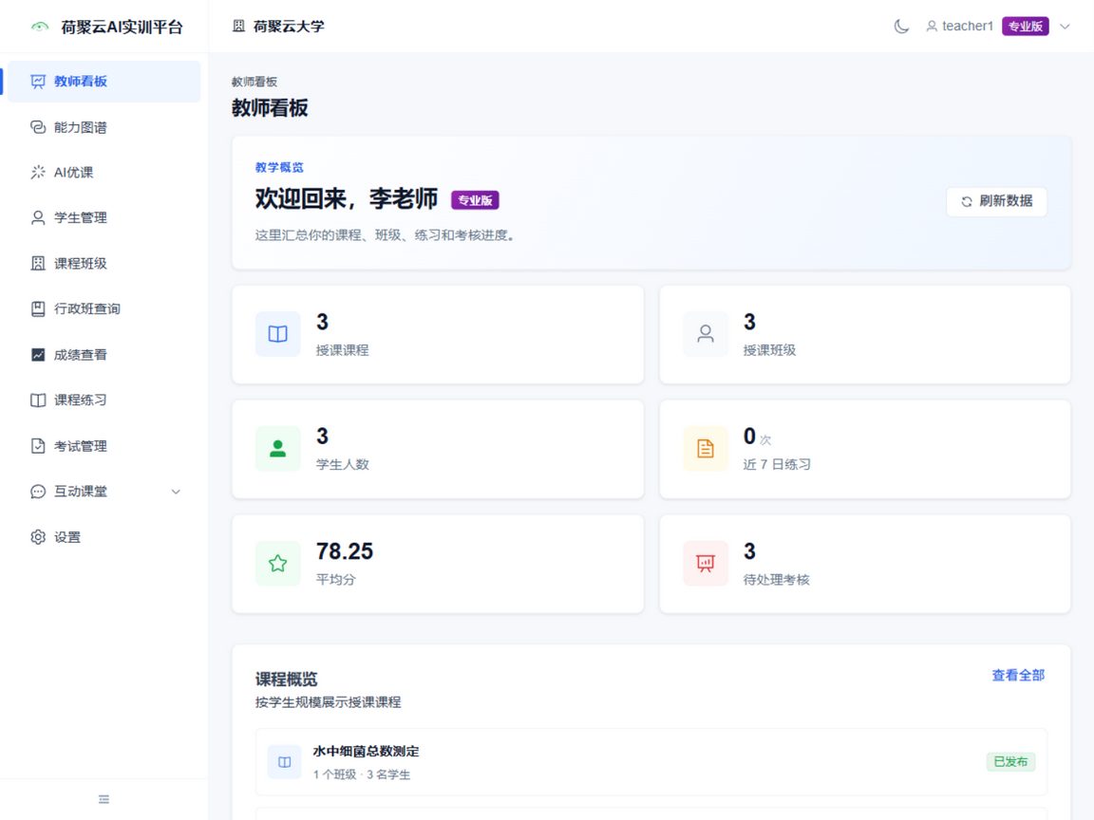Click the 荷聚云AI实训平台 title

[122, 28]
